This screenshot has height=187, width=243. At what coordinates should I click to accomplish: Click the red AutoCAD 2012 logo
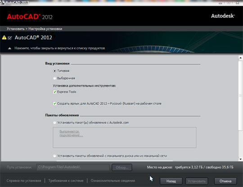point(30,17)
